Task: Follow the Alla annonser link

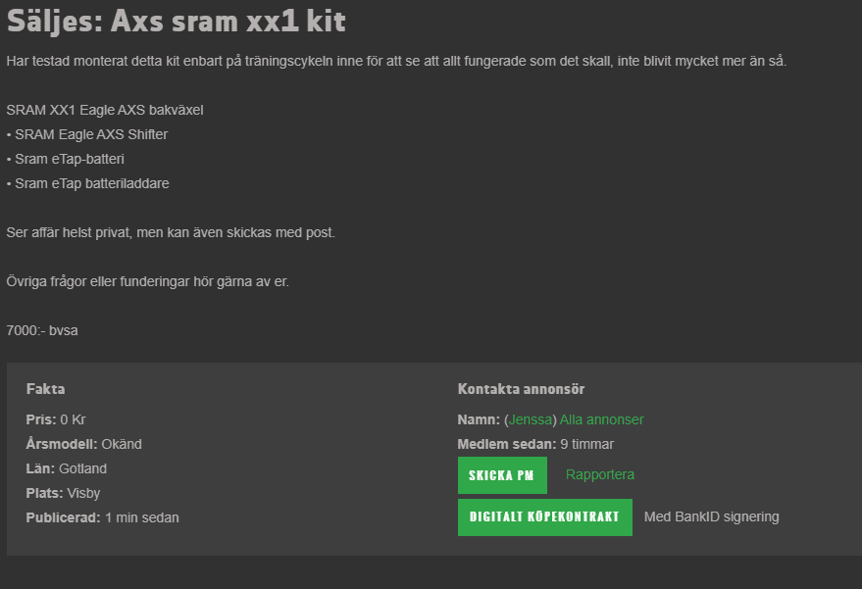Action: pos(601,419)
